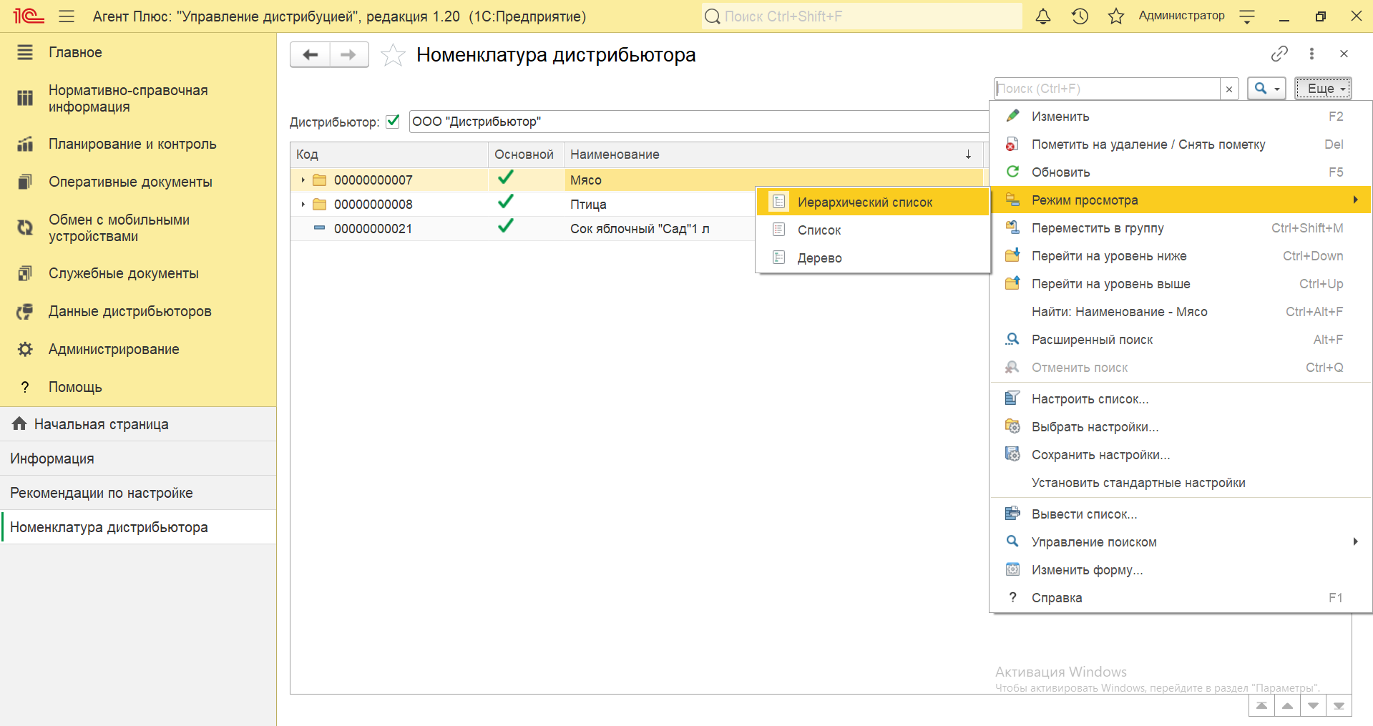
Task: Switch to the Информация tab
Action: 138,458
